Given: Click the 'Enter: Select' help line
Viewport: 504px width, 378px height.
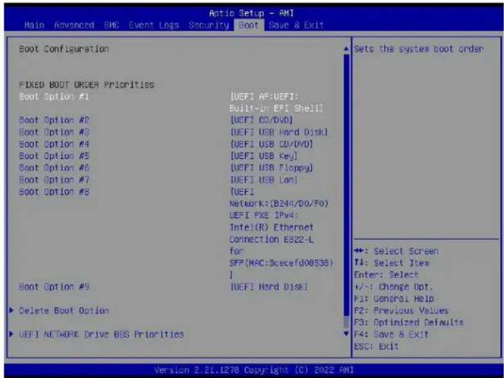Looking at the screenshot, I should (x=386, y=275).
